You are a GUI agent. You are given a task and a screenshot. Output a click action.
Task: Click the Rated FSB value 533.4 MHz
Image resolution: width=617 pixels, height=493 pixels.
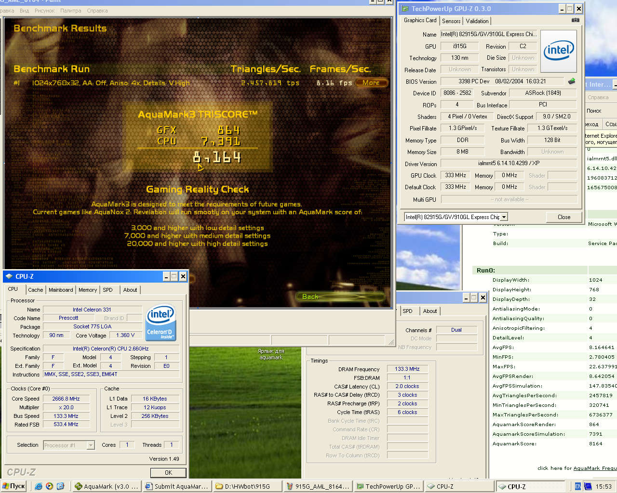(x=66, y=425)
